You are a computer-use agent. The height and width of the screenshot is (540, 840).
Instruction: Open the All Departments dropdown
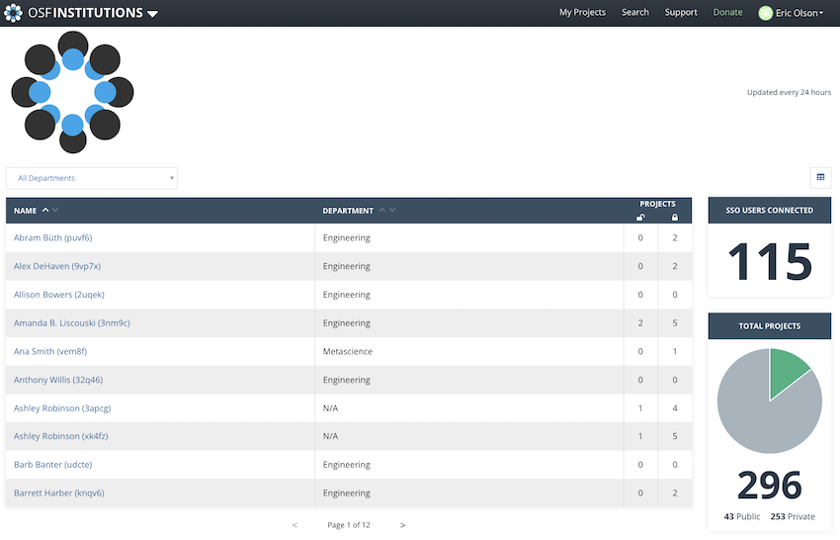pyautogui.click(x=92, y=178)
